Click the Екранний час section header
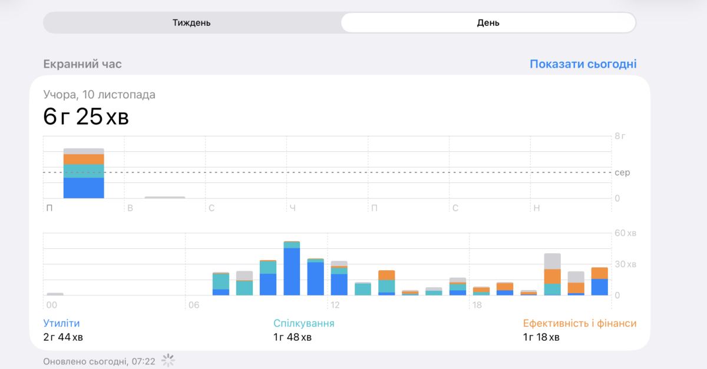Screen dimensions: 707x369 click(82, 64)
